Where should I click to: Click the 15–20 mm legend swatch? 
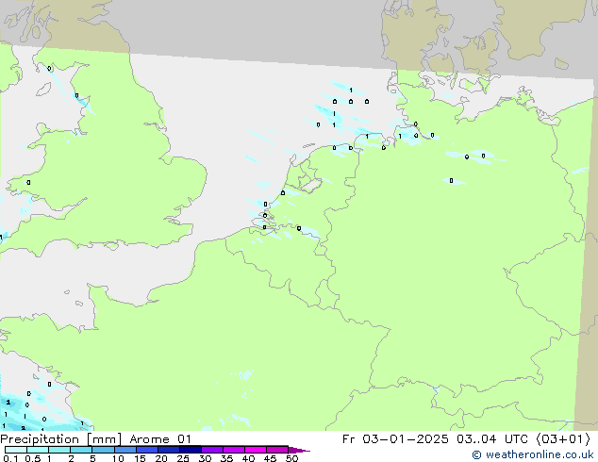pyautogui.click(x=146, y=450)
